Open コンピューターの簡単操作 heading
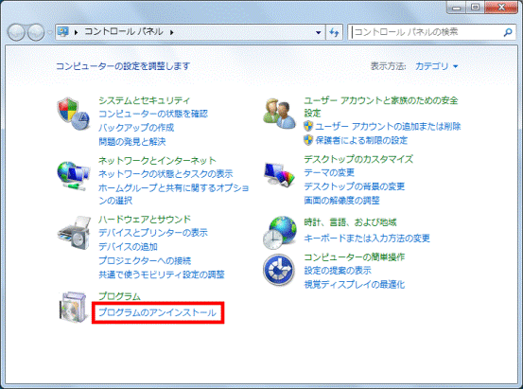 pos(355,257)
